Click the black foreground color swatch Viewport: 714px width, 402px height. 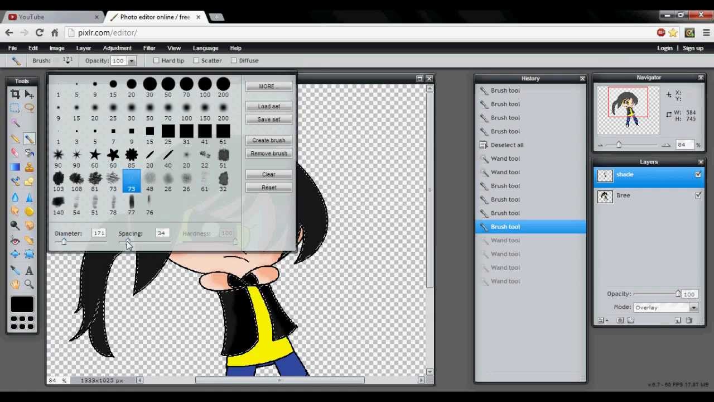[22, 304]
